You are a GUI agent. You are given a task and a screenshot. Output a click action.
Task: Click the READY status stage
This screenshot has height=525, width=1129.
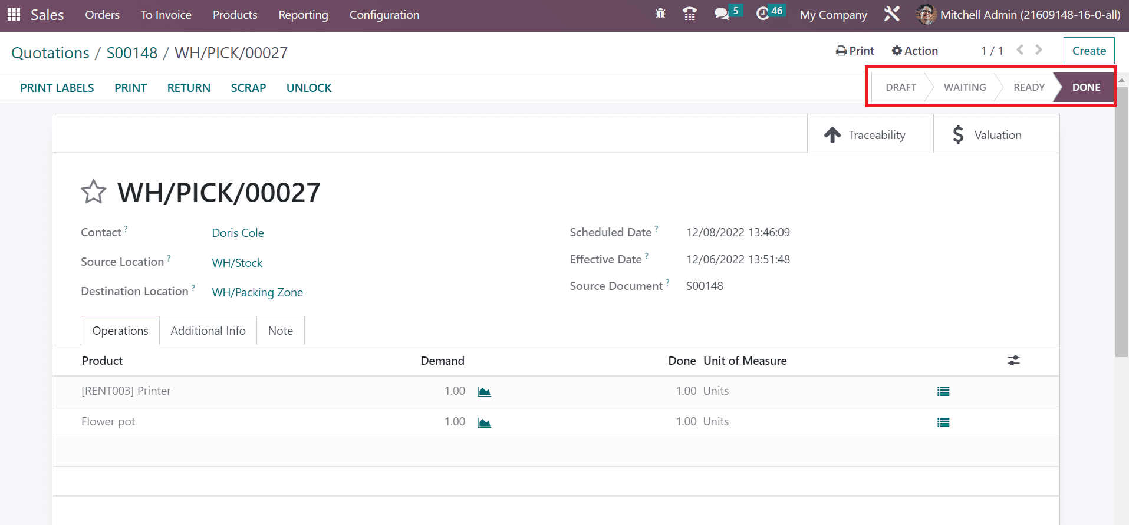pos(1029,87)
